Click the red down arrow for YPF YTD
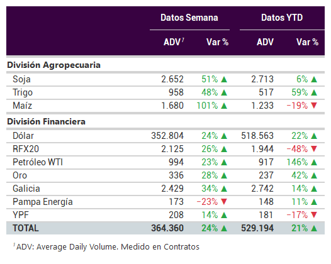Viewport: 331px width, 264px height. 314,215
